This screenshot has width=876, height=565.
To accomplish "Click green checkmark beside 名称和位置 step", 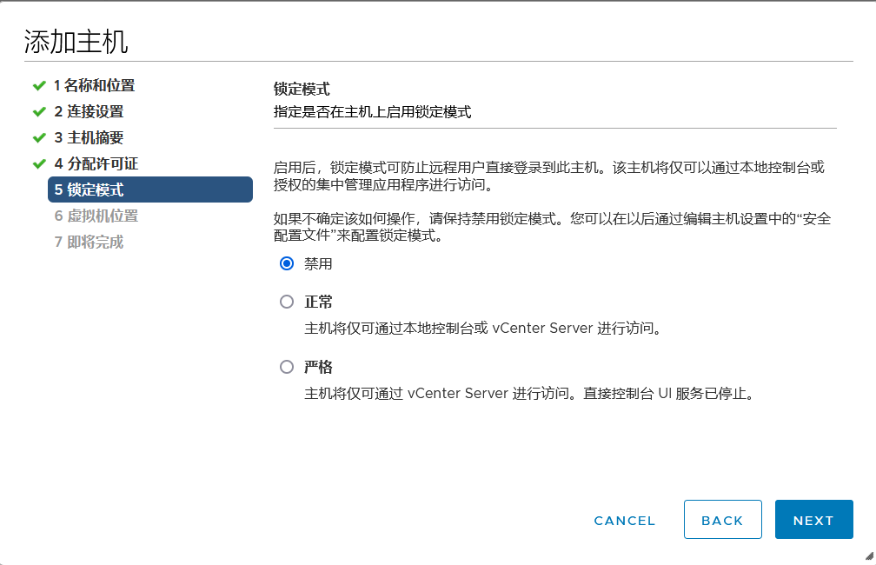I will tap(38, 86).
